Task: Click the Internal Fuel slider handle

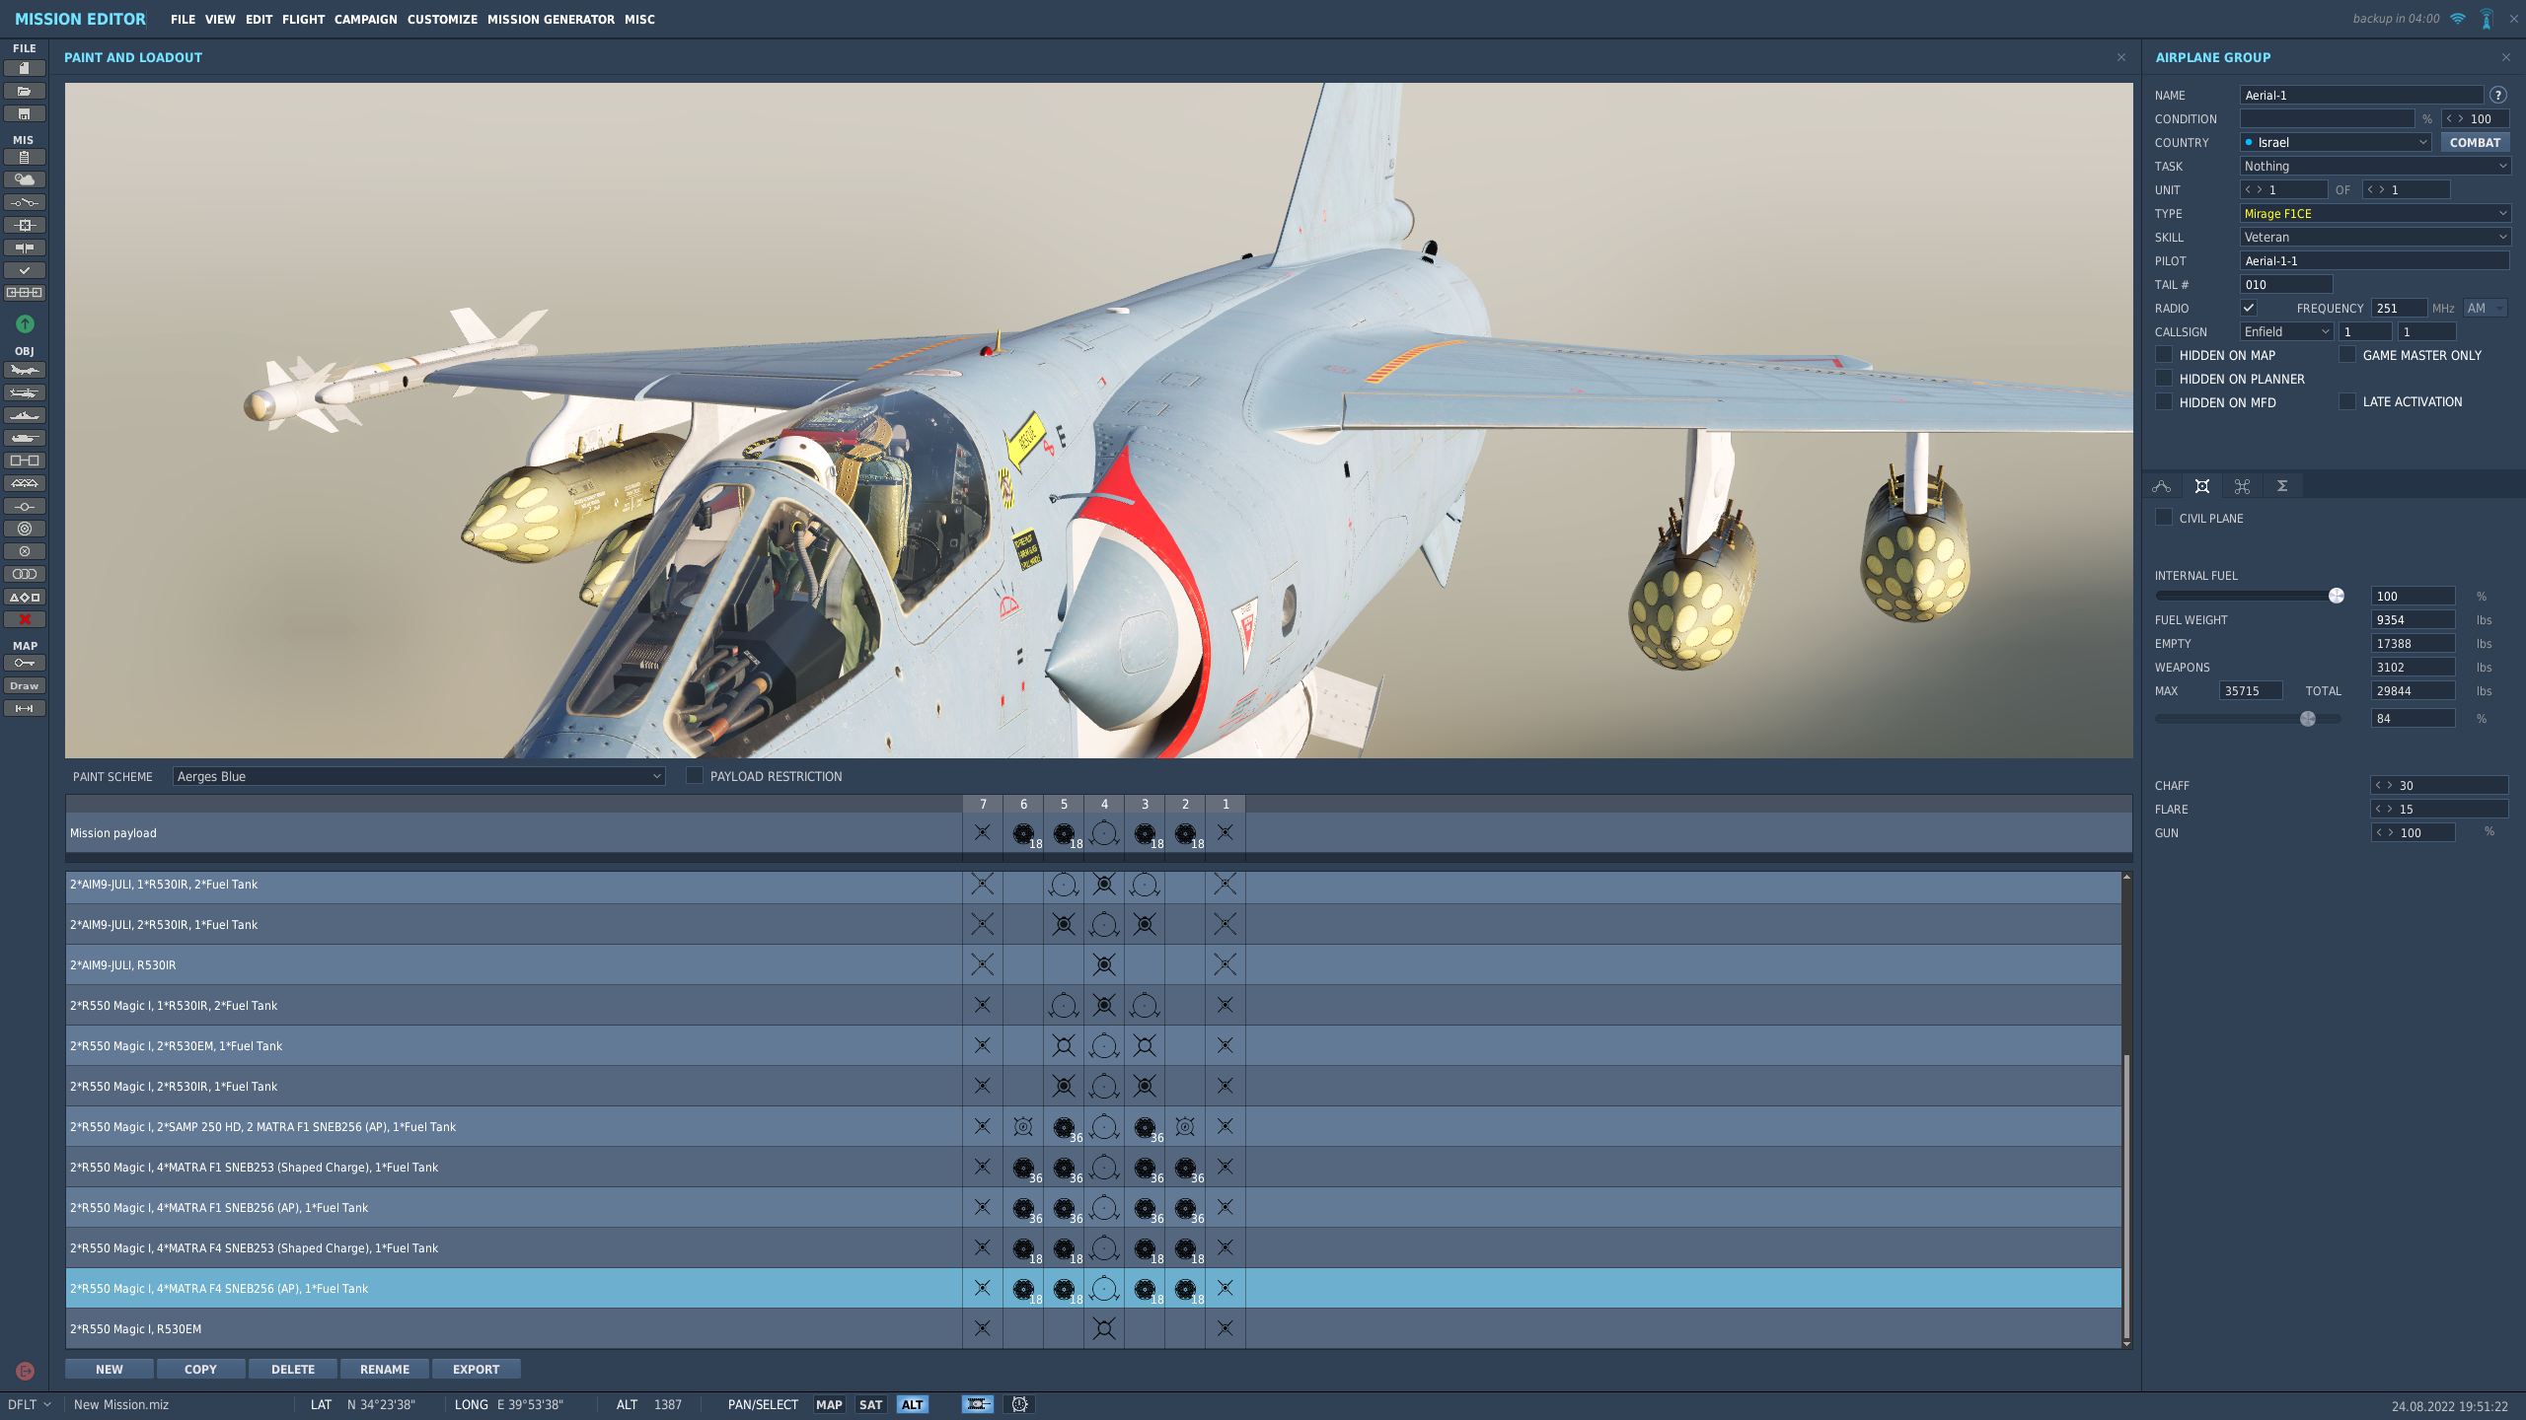Action: tap(2336, 596)
